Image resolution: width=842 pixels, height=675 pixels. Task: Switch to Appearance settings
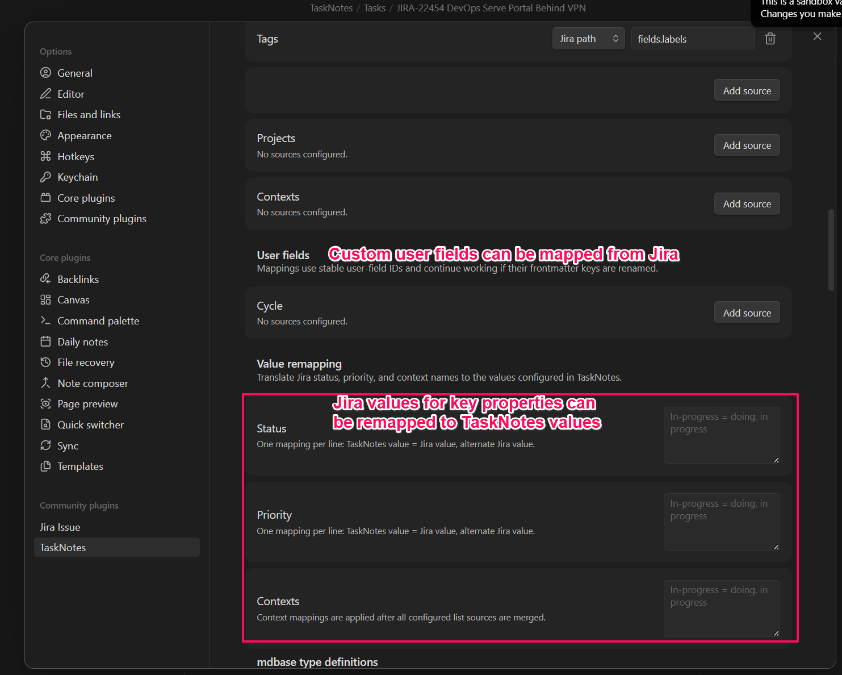pos(117,135)
